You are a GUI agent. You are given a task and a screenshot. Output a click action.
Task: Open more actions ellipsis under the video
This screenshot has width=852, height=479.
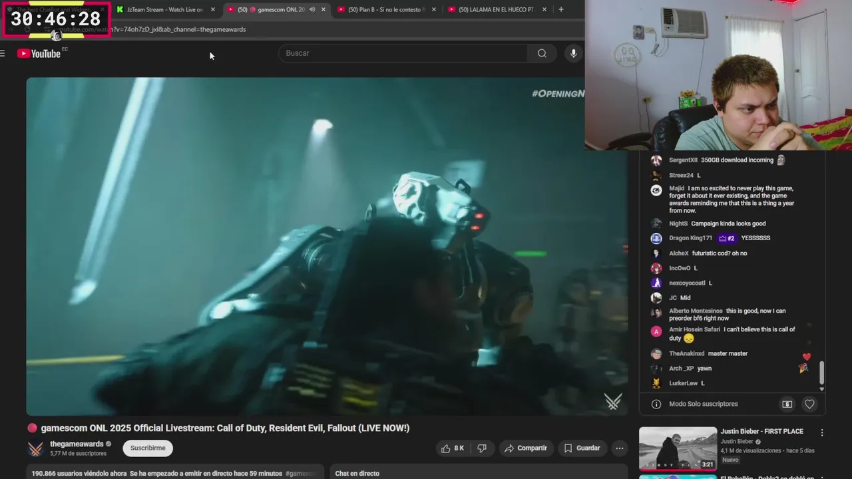pyautogui.click(x=620, y=448)
